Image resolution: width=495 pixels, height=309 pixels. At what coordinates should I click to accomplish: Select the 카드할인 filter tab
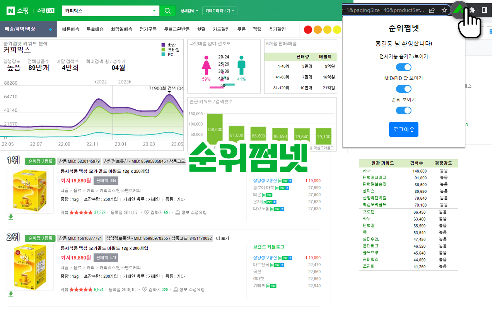[x=221, y=29]
